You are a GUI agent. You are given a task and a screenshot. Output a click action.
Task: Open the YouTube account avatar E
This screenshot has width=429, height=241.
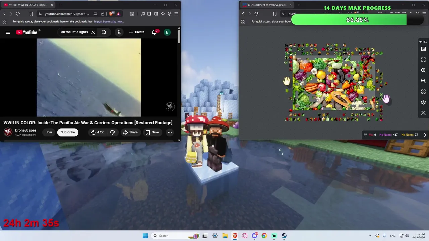coord(167,32)
